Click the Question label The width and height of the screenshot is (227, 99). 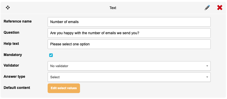[x=11, y=32]
